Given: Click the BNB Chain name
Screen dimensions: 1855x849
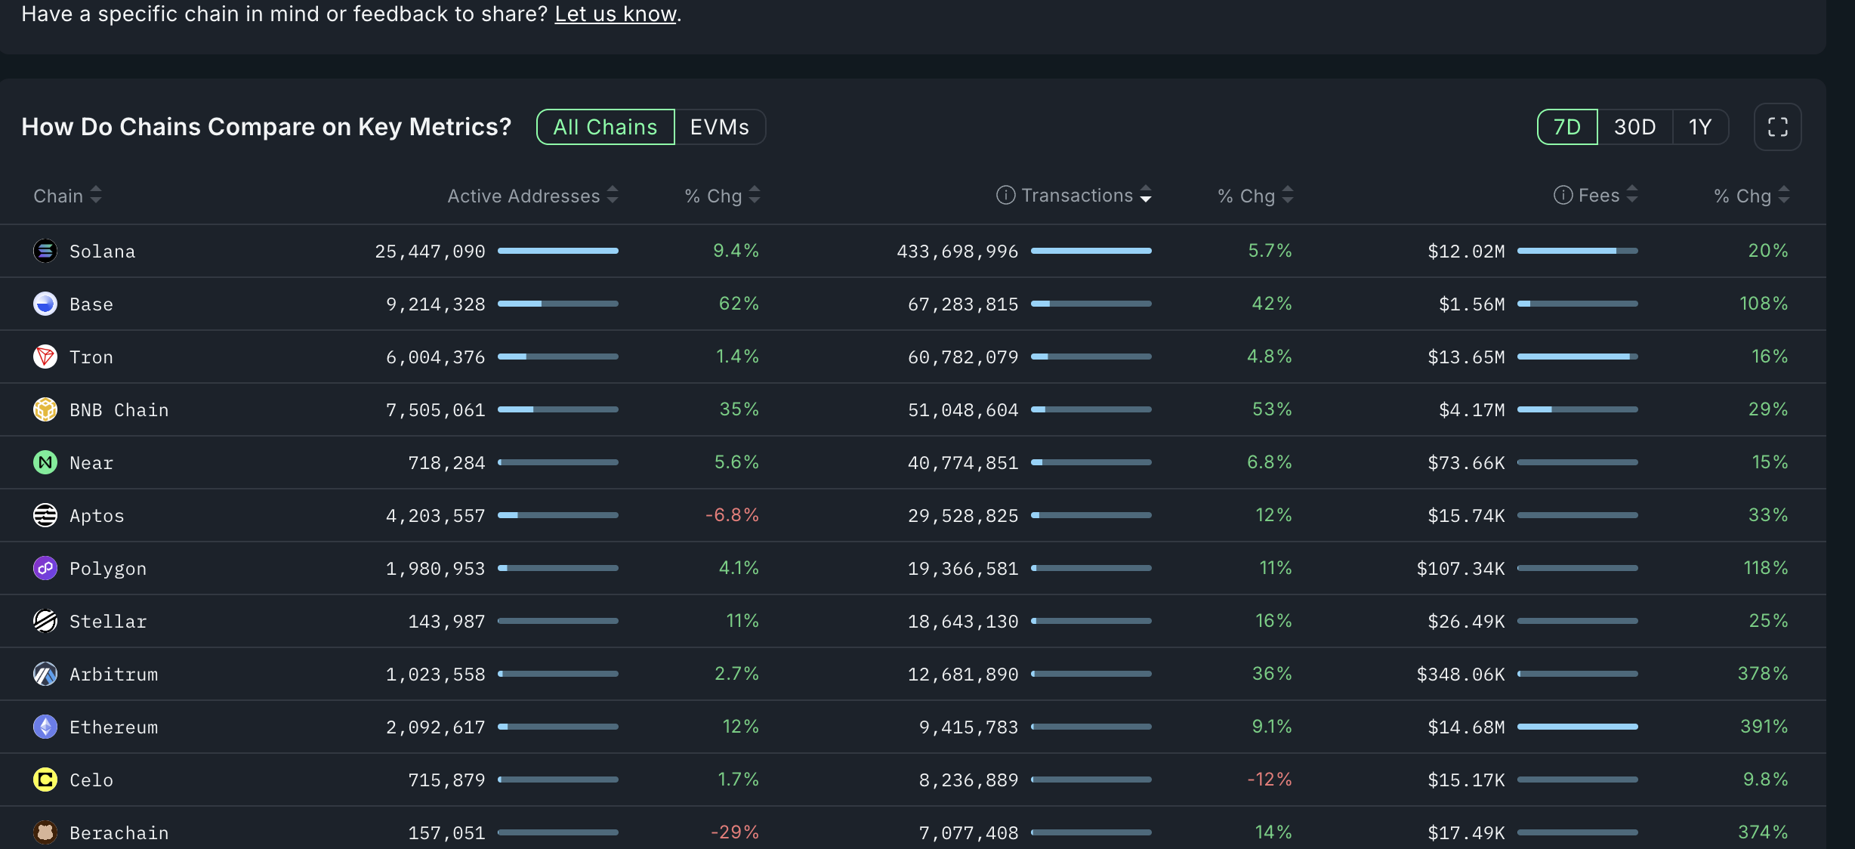Looking at the screenshot, I should (119, 410).
